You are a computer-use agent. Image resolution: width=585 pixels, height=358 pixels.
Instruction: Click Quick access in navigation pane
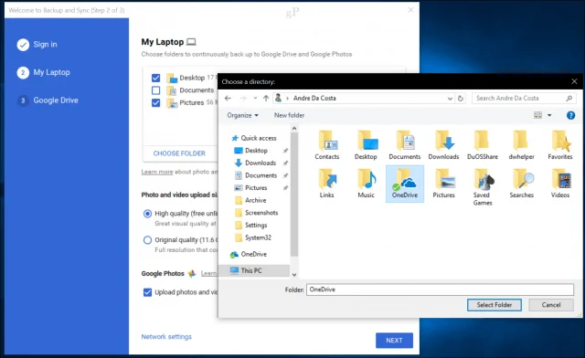(x=254, y=138)
